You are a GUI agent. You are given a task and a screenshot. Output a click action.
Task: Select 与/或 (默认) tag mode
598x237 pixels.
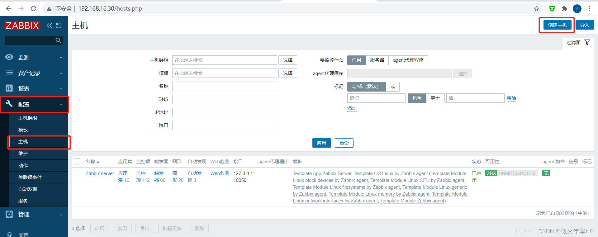[366, 87]
